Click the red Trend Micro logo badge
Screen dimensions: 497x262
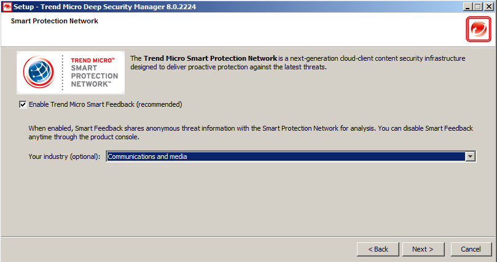tap(477, 28)
